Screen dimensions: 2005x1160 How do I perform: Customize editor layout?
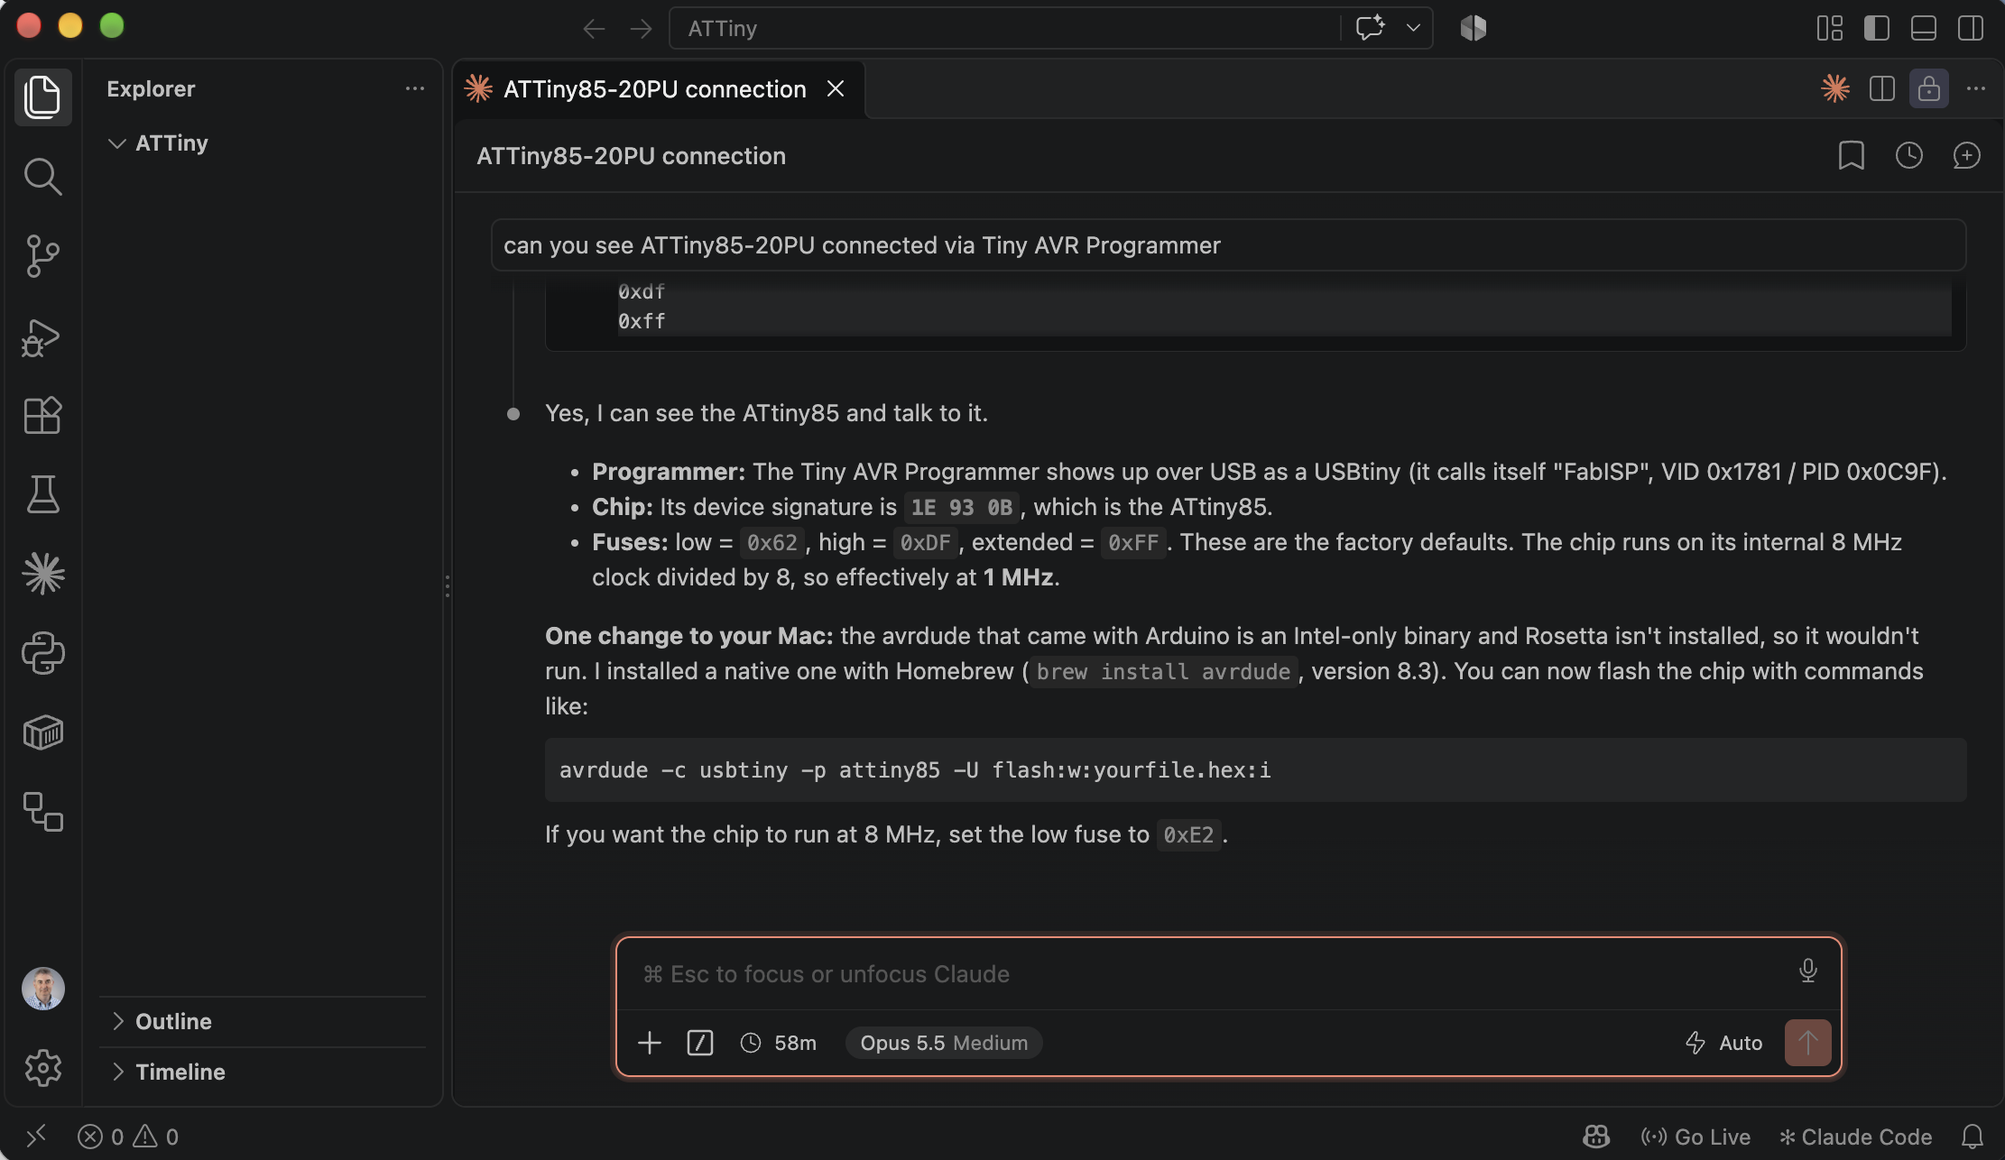tap(1830, 28)
